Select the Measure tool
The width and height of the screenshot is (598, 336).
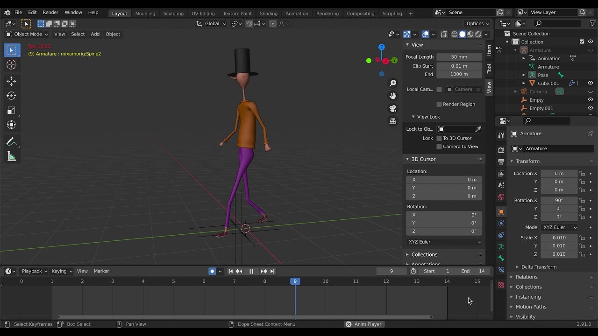(12, 156)
